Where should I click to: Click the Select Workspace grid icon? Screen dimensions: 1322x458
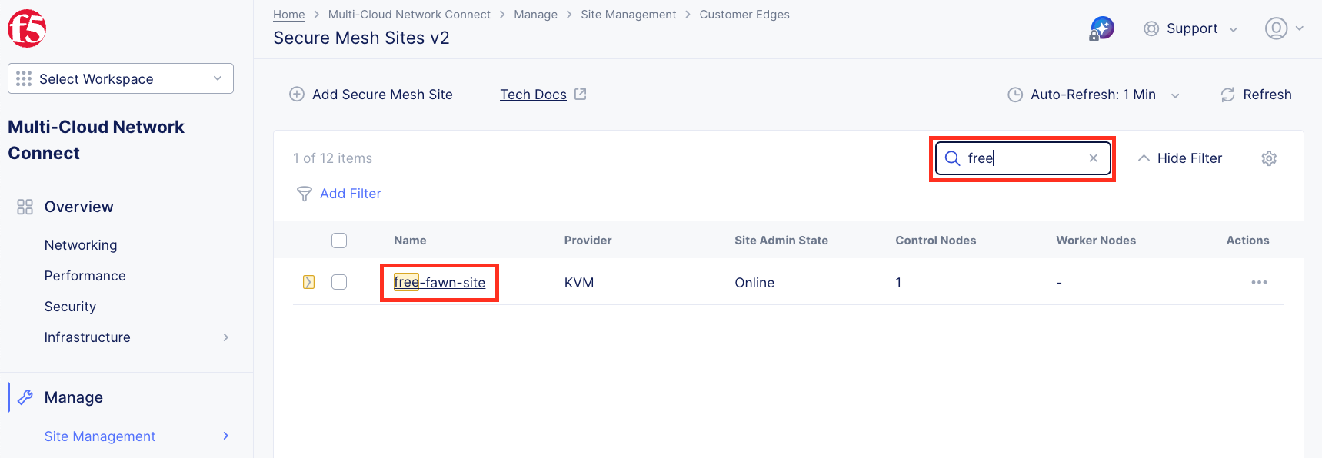(24, 78)
